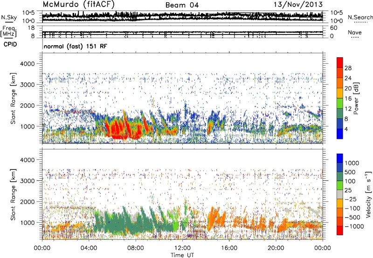Click the Slant Range label of velocity panel
Screen dimensions: 373x258
pos(13,195)
